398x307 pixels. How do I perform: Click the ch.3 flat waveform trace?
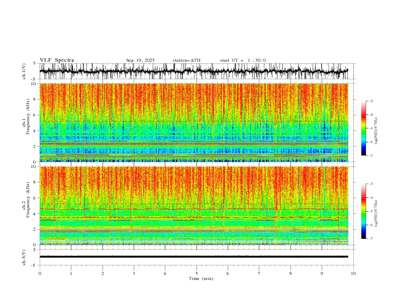(x=194, y=257)
